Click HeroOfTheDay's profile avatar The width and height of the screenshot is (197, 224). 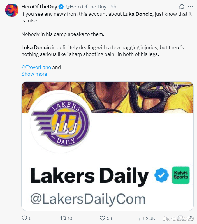(x=12, y=10)
